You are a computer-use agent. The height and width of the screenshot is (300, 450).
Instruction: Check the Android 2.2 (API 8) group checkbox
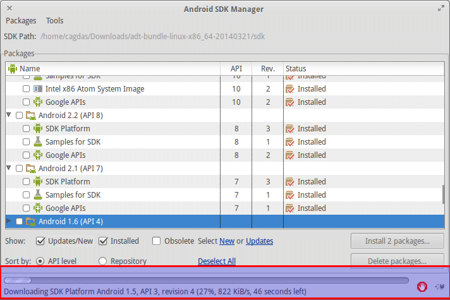[19, 116]
